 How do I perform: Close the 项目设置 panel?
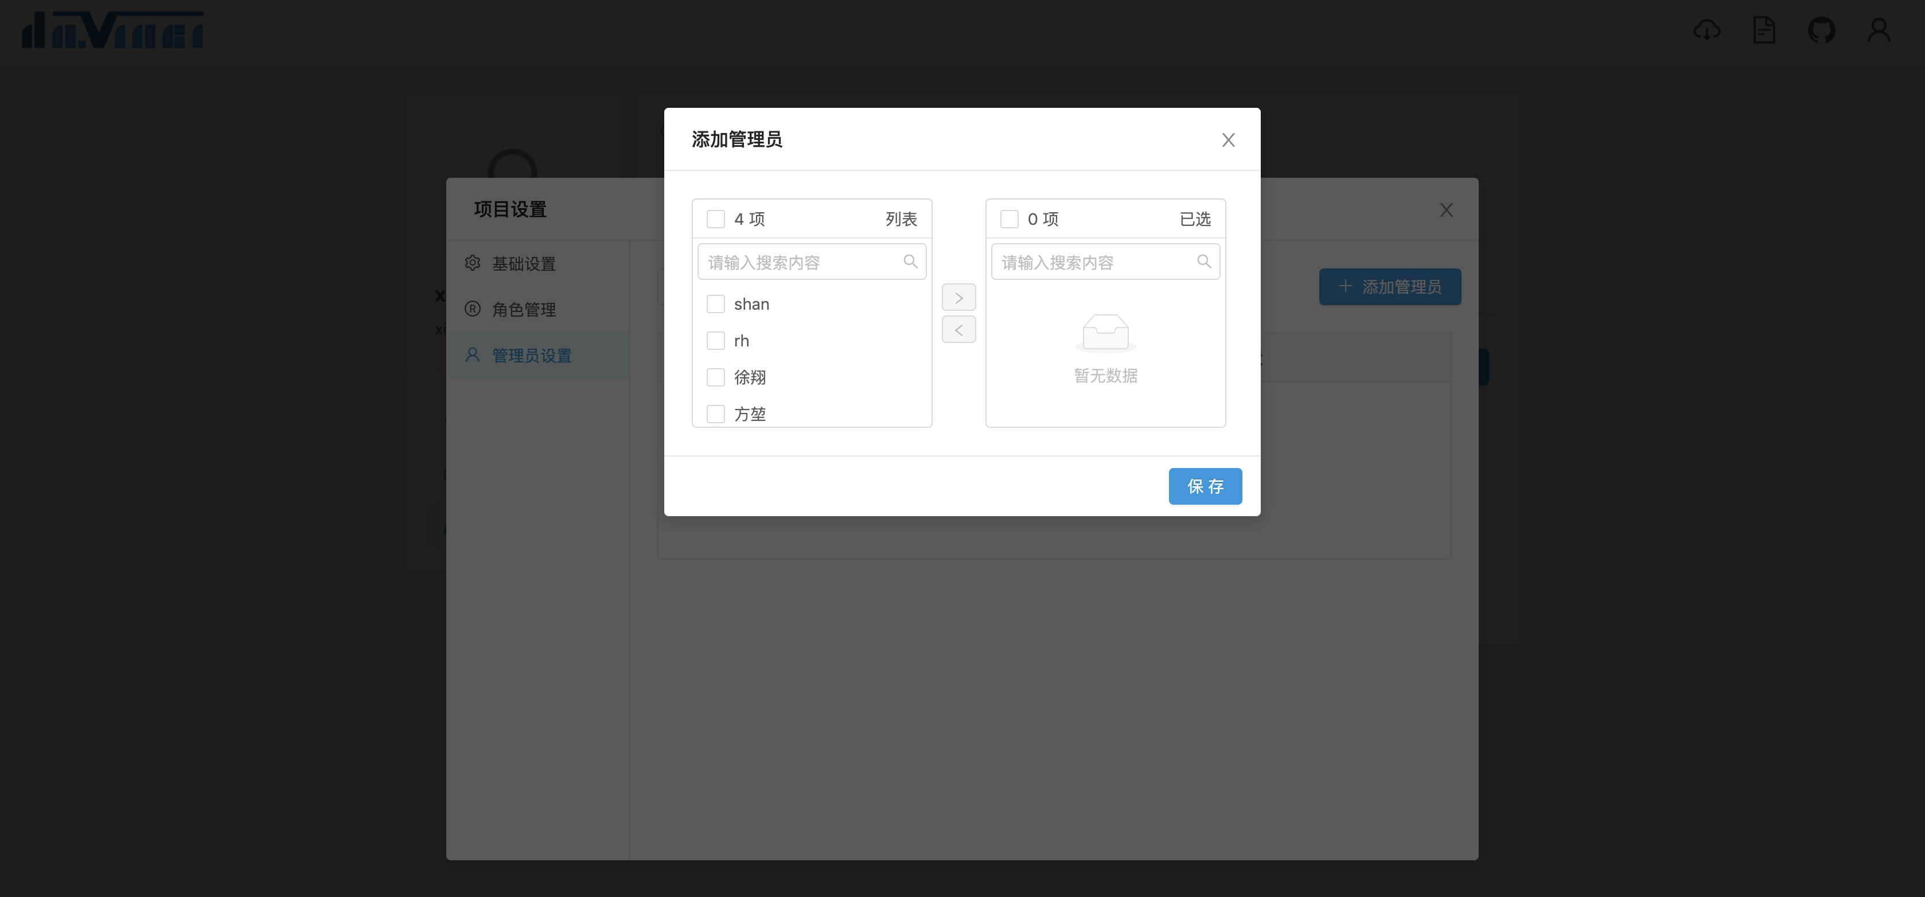coord(1446,210)
